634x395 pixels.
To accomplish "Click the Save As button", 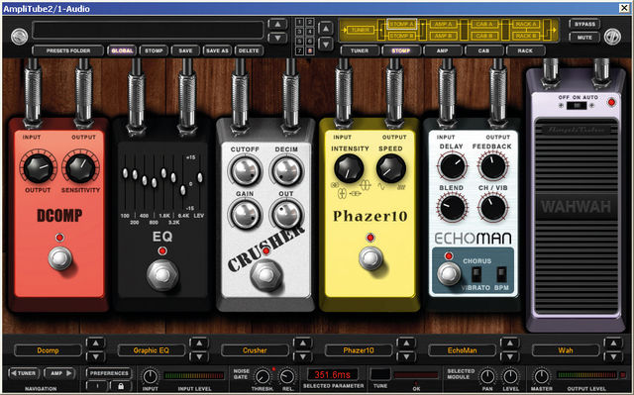I will click(x=217, y=50).
